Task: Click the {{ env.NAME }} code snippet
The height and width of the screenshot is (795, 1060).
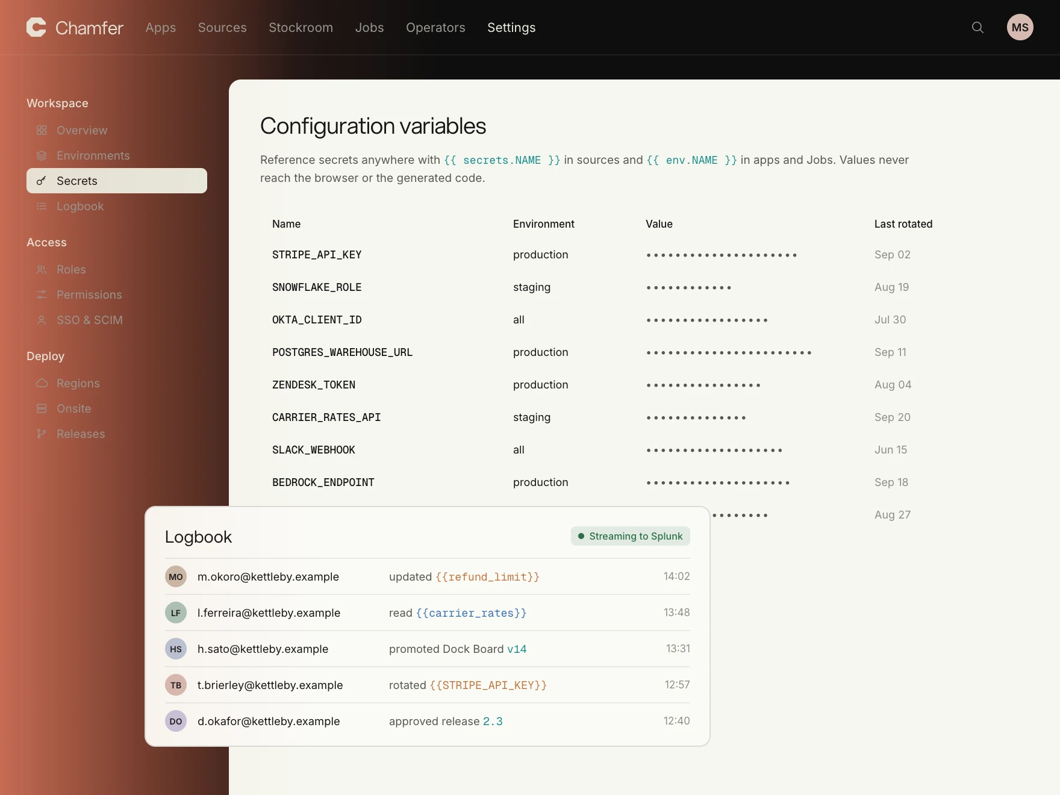Action: pyautogui.click(x=692, y=160)
